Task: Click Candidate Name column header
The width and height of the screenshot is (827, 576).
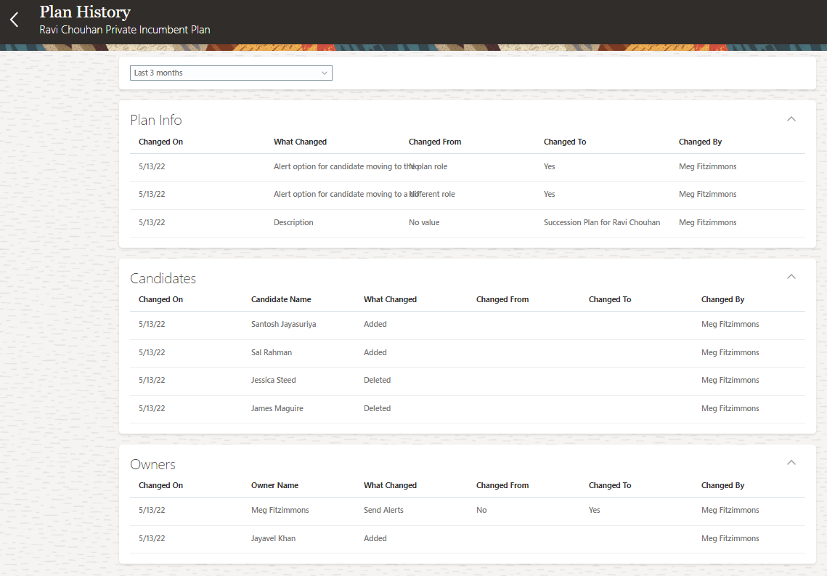Action: pos(281,299)
